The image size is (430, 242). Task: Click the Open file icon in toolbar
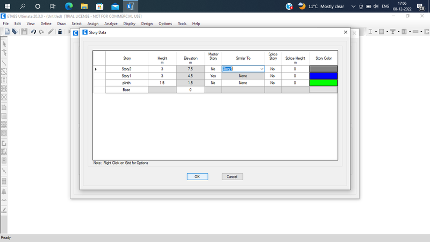15,32
